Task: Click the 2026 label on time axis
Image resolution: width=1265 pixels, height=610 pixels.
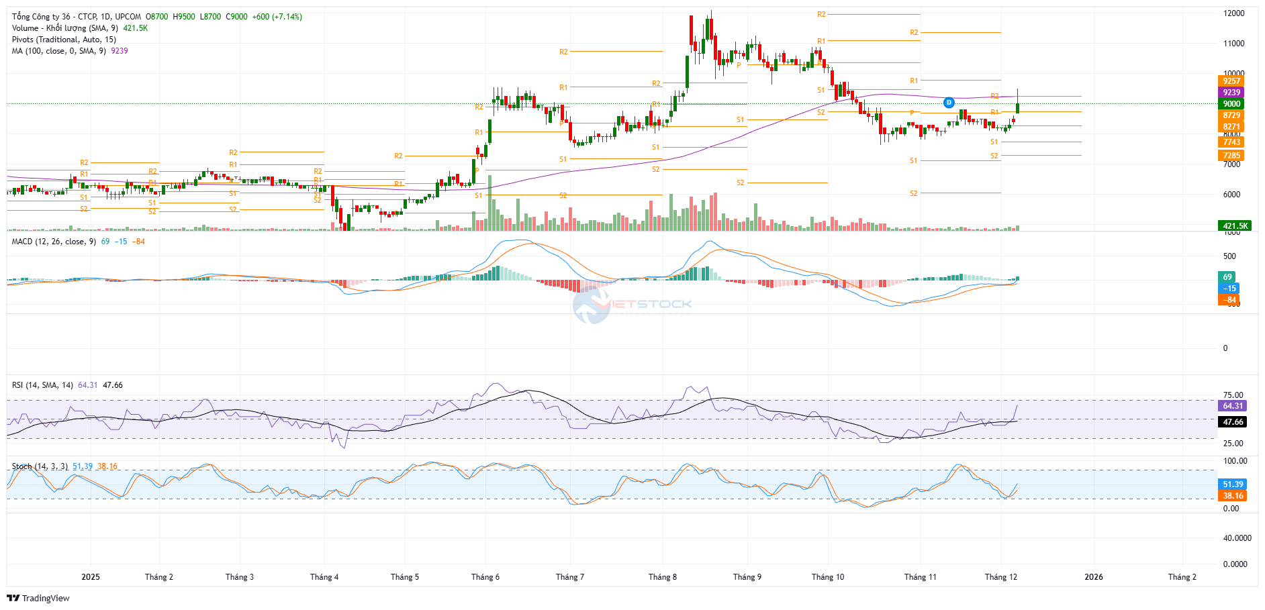Action: coord(1094,577)
